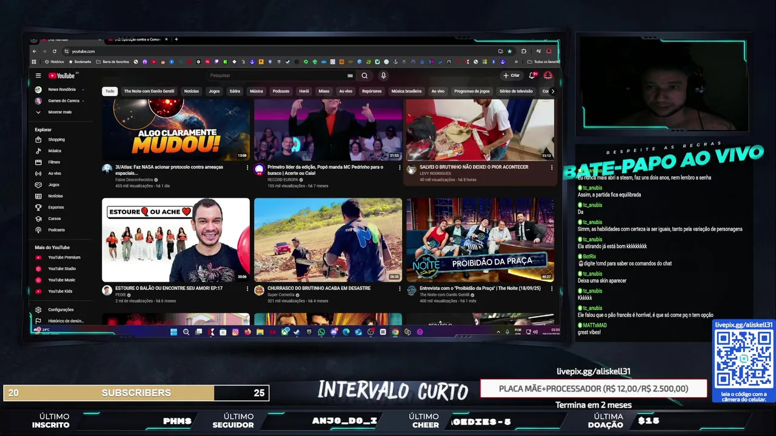The image size is (776, 436).
Task: Select the Sátira filter chip
Action: point(235,91)
